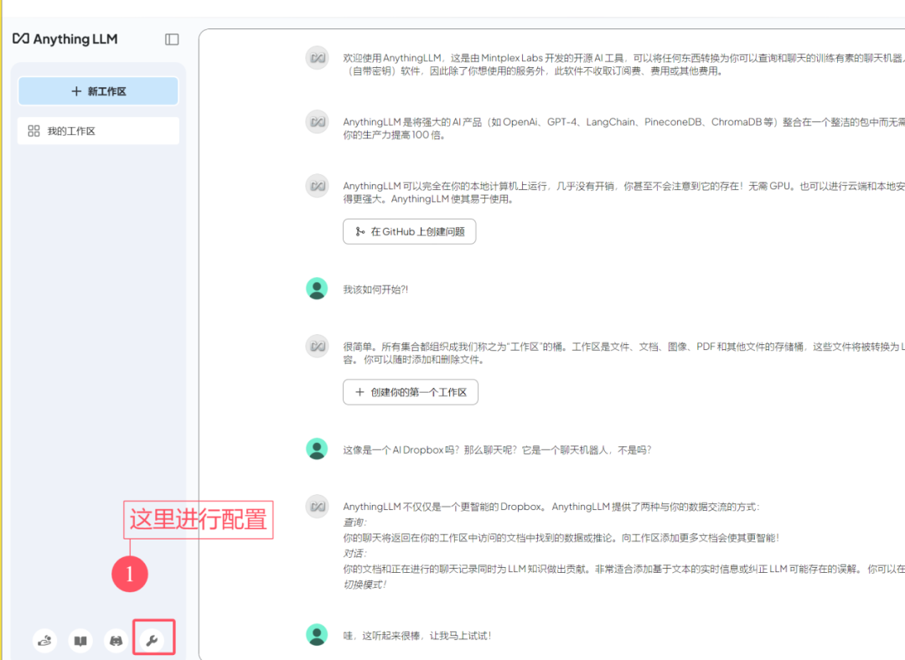Viewport: 905px width, 660px height.
Task: Click the message text 我该如何开始?!
Action: [x=375, y=290]
